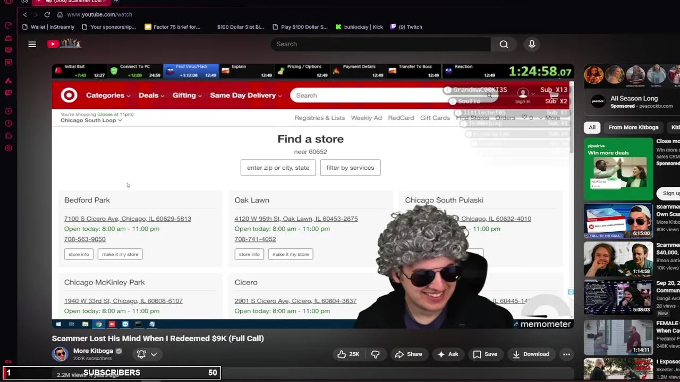Open the Factor 75 brief bookmark
Image resolution: width=680 pixels, height=382 pixels.
[173, 27]
